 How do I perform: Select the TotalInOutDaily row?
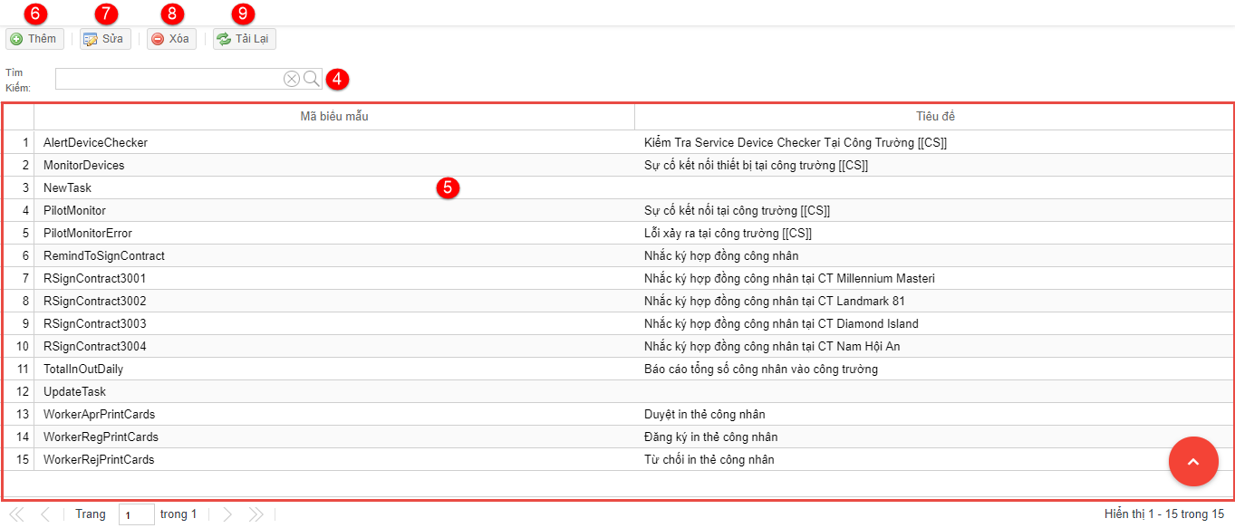click(83, 370)
